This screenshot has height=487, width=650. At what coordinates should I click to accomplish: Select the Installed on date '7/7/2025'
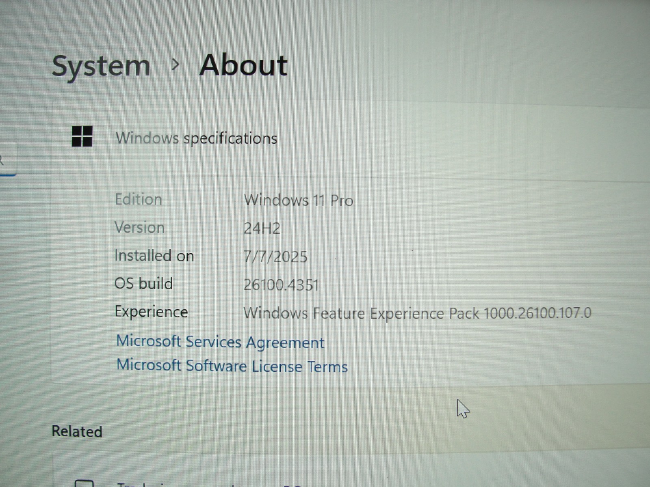[275, 256]
